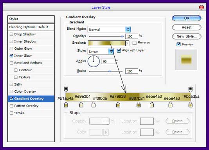
Task: Click the Angle dial
Action: pos(94,61)
